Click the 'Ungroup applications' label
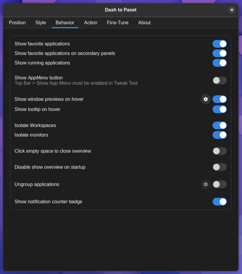This screenshot has height=274, width=242. click(x=37, y=184)
